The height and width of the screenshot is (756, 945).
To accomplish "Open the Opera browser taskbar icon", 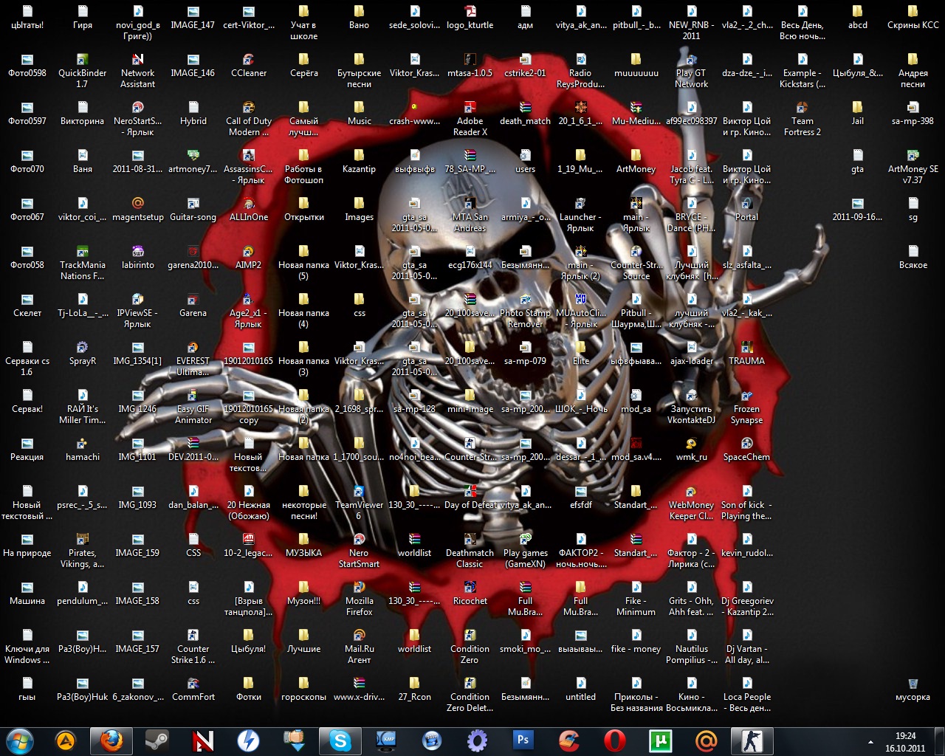I will (x=615, y=740).
